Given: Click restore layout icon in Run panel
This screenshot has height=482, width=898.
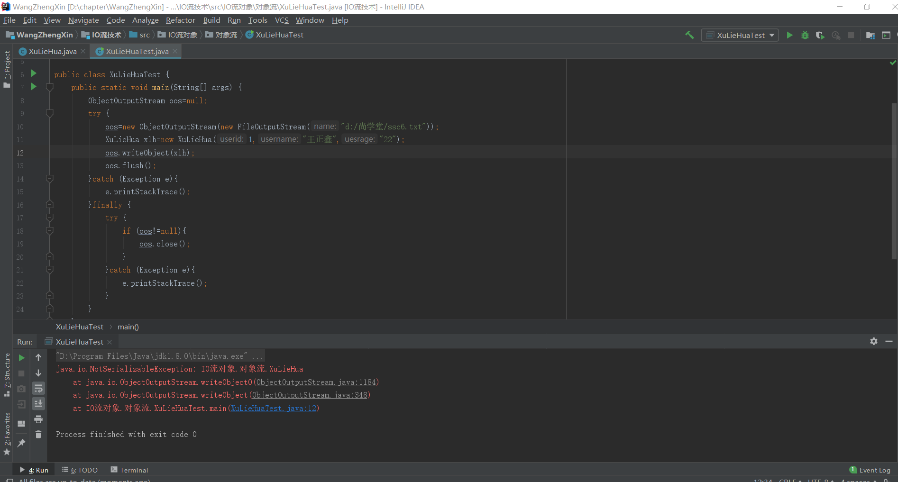Looking at the screenshot, I should [21, 424].
